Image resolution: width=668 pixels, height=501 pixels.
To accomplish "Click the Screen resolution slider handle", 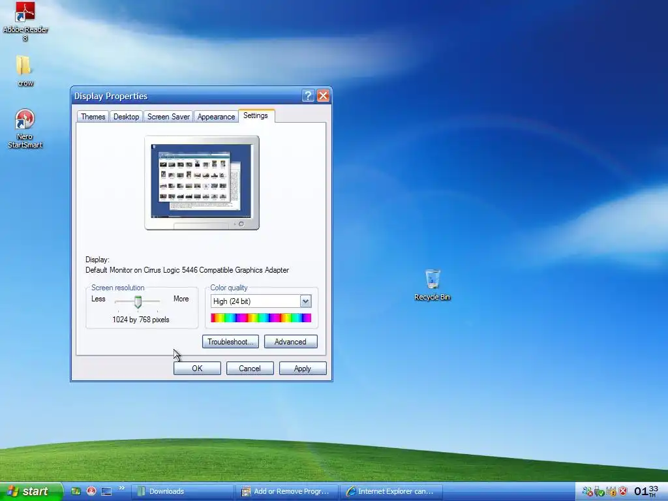I will coord(138,301).
